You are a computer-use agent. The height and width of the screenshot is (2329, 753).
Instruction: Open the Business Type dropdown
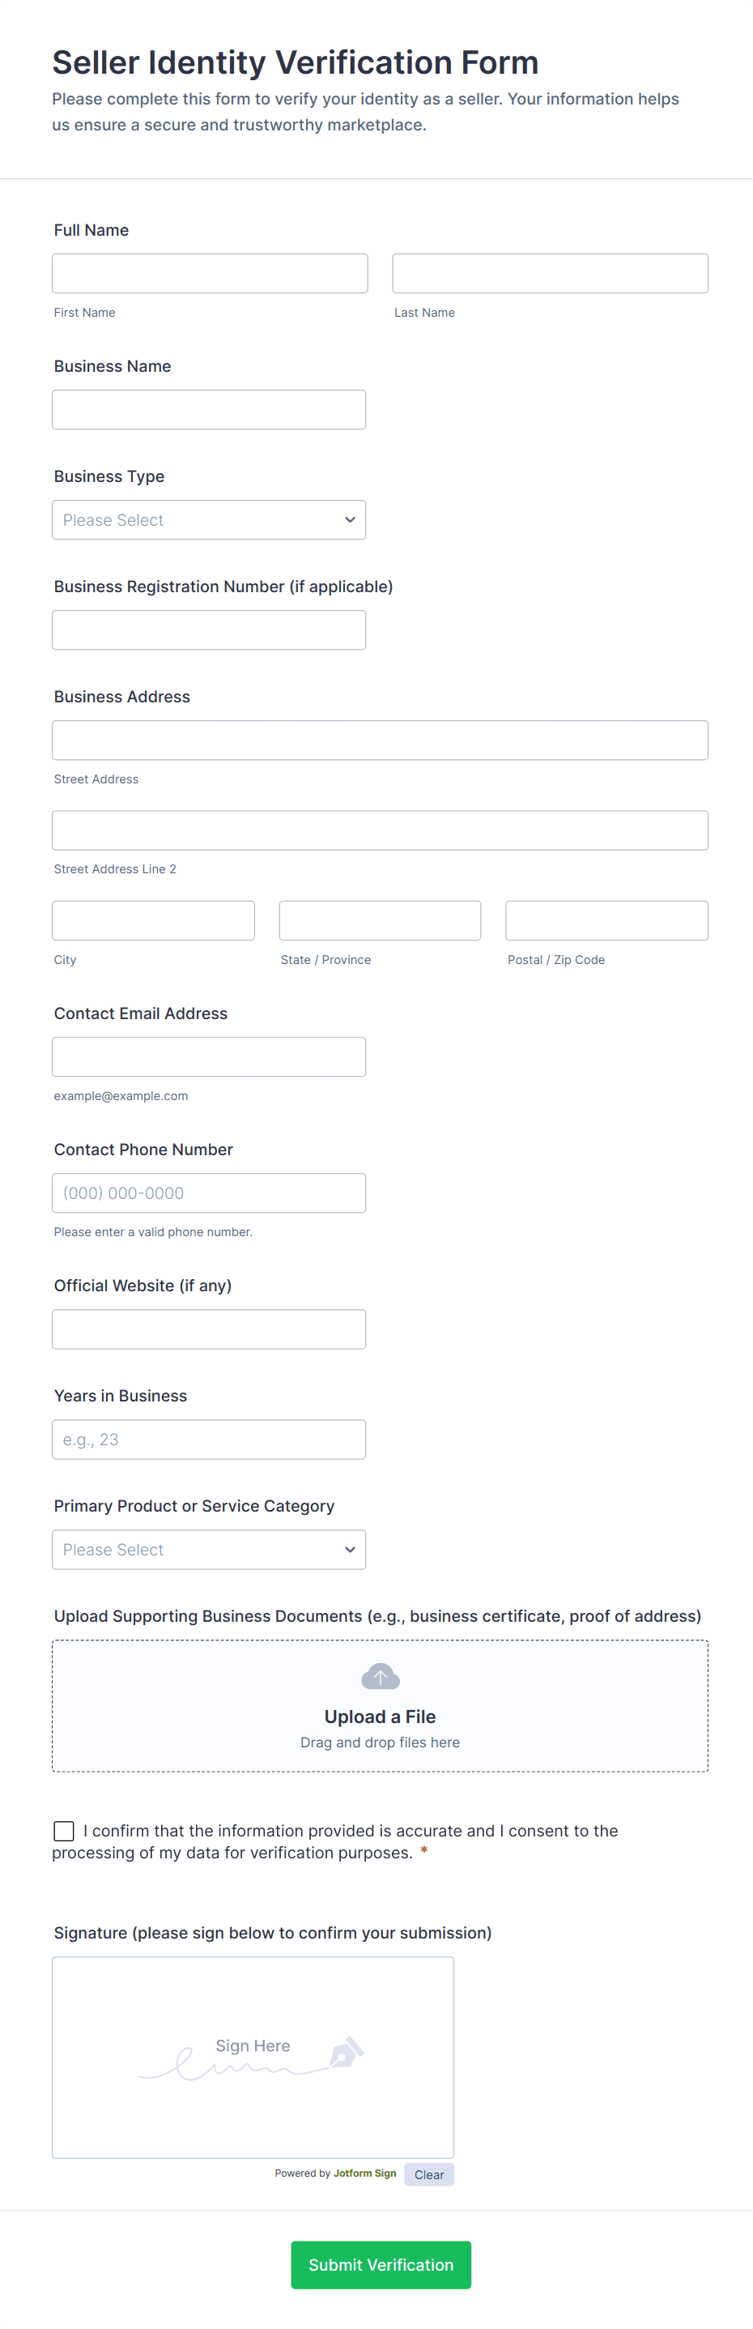point(209,520)
